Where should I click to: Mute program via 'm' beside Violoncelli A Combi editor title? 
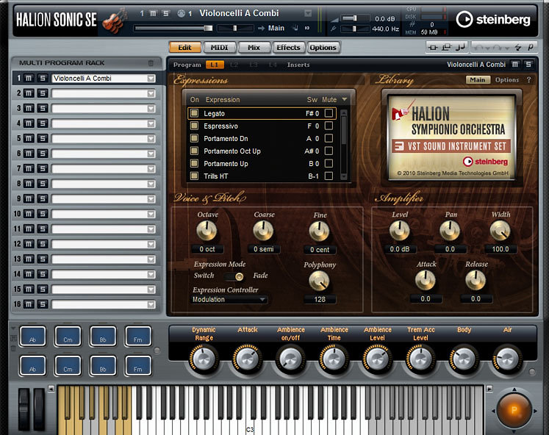514,65
